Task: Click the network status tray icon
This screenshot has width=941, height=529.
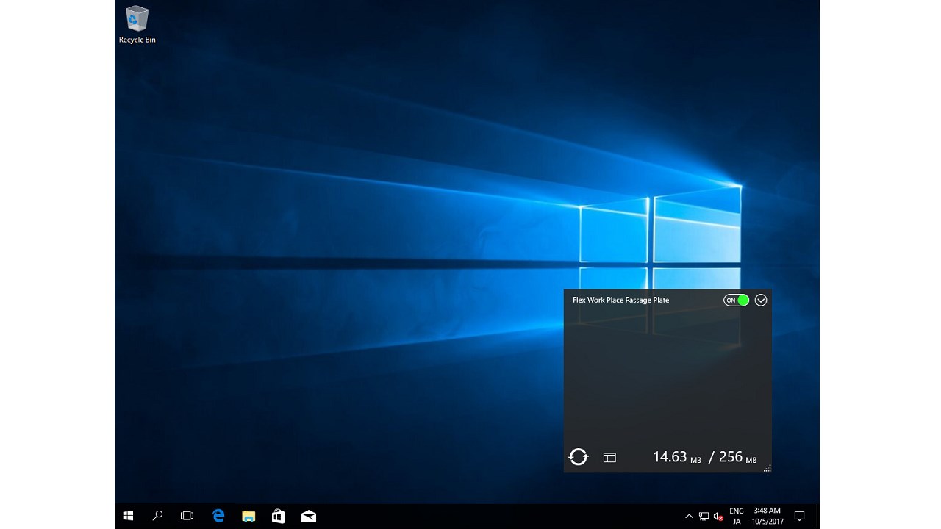Action: pos(704,517)
